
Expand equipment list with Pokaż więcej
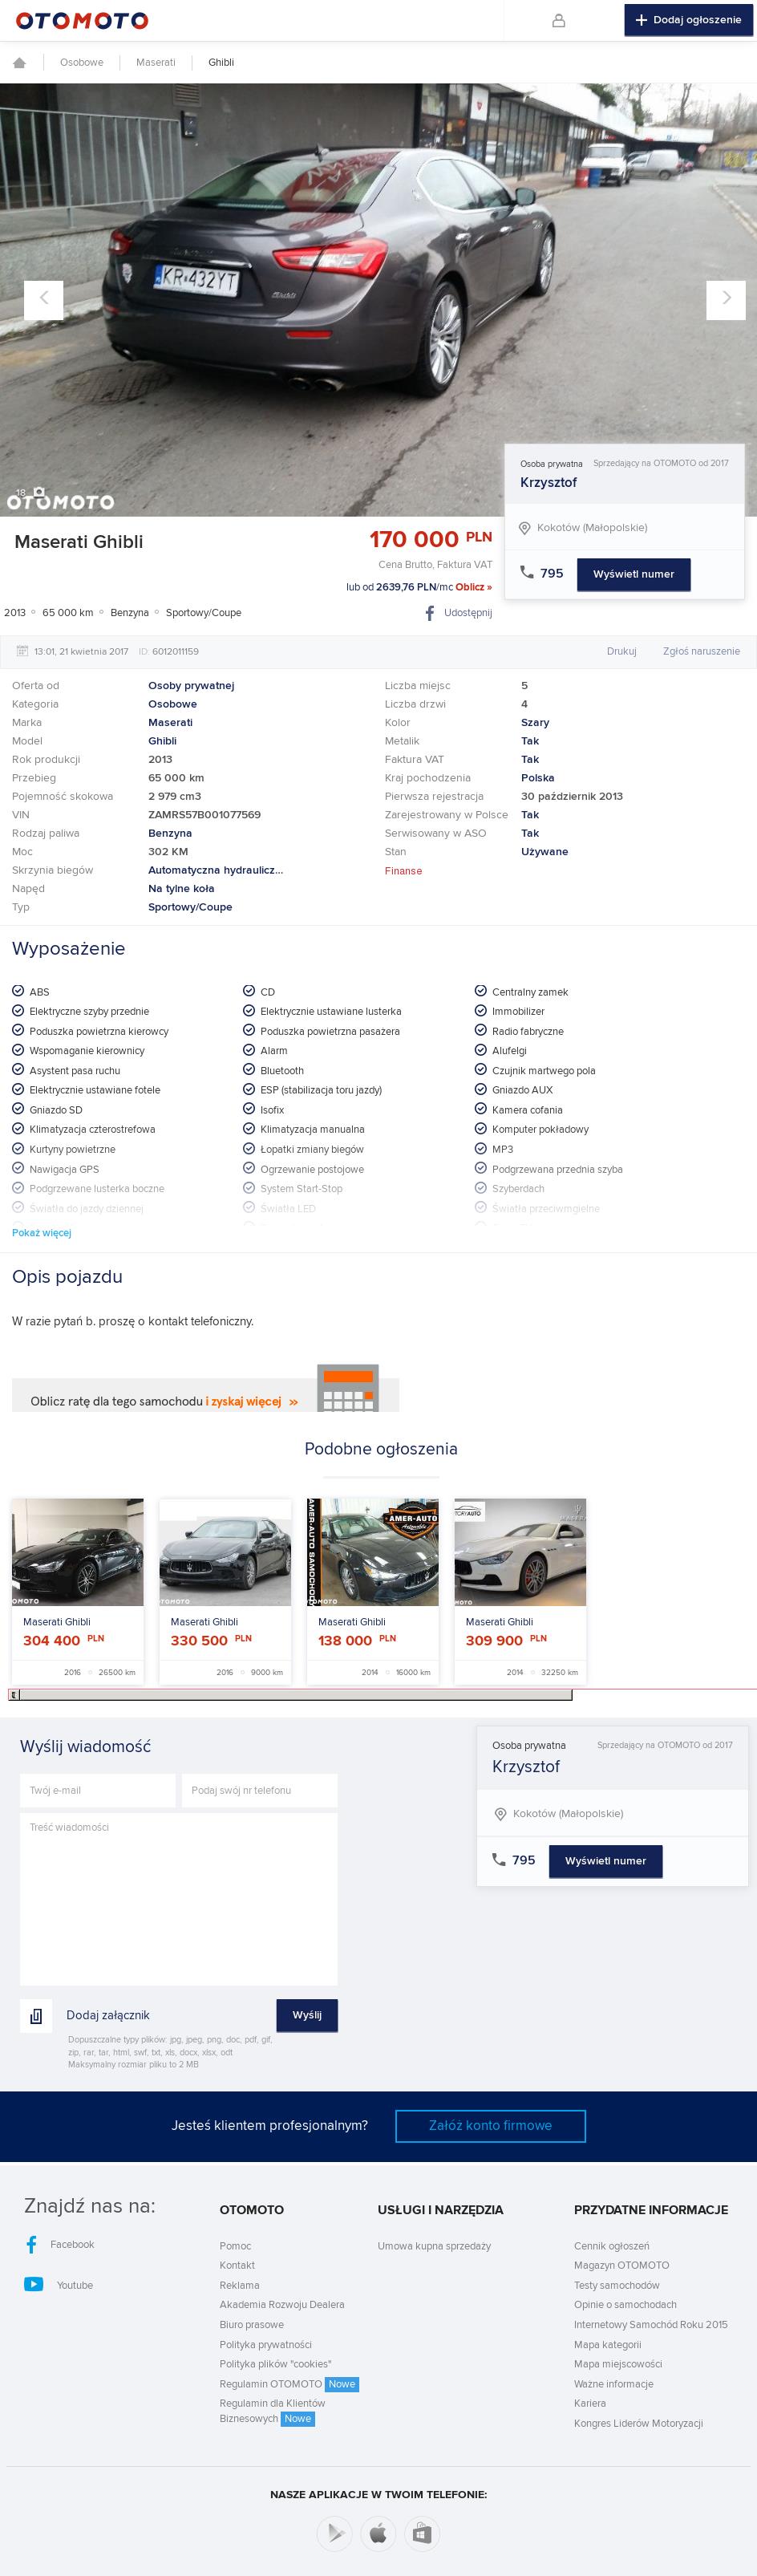click(x=42, y=1233)
